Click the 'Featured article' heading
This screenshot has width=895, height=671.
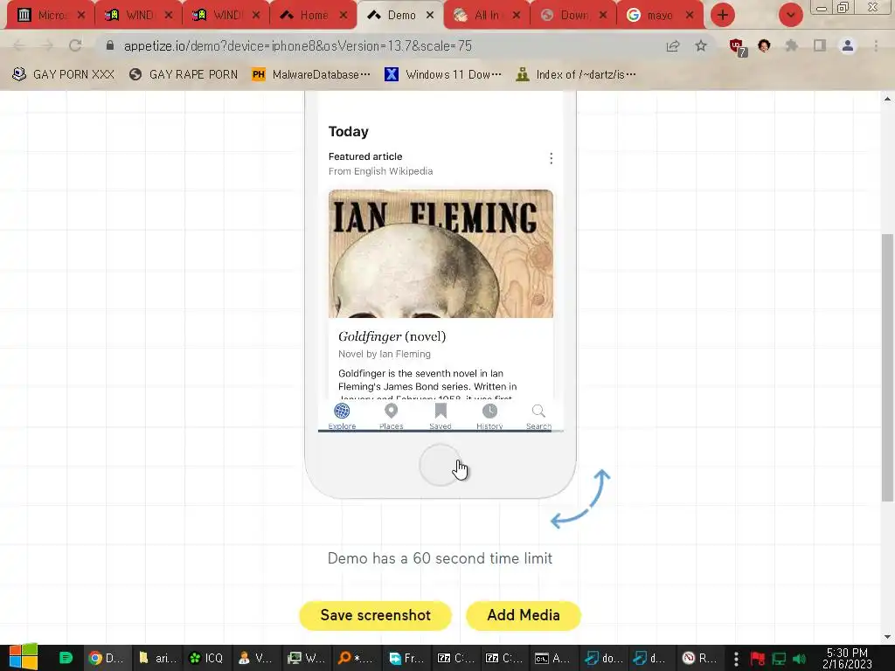365,156
